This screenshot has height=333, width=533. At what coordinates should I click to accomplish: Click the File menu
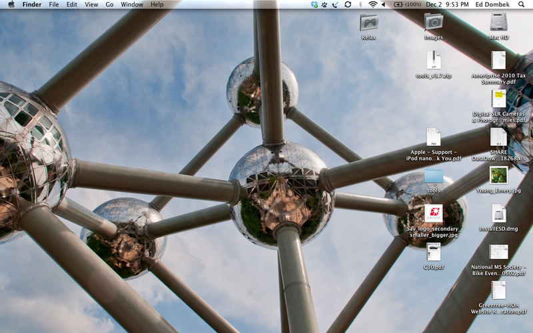[54, 5]
